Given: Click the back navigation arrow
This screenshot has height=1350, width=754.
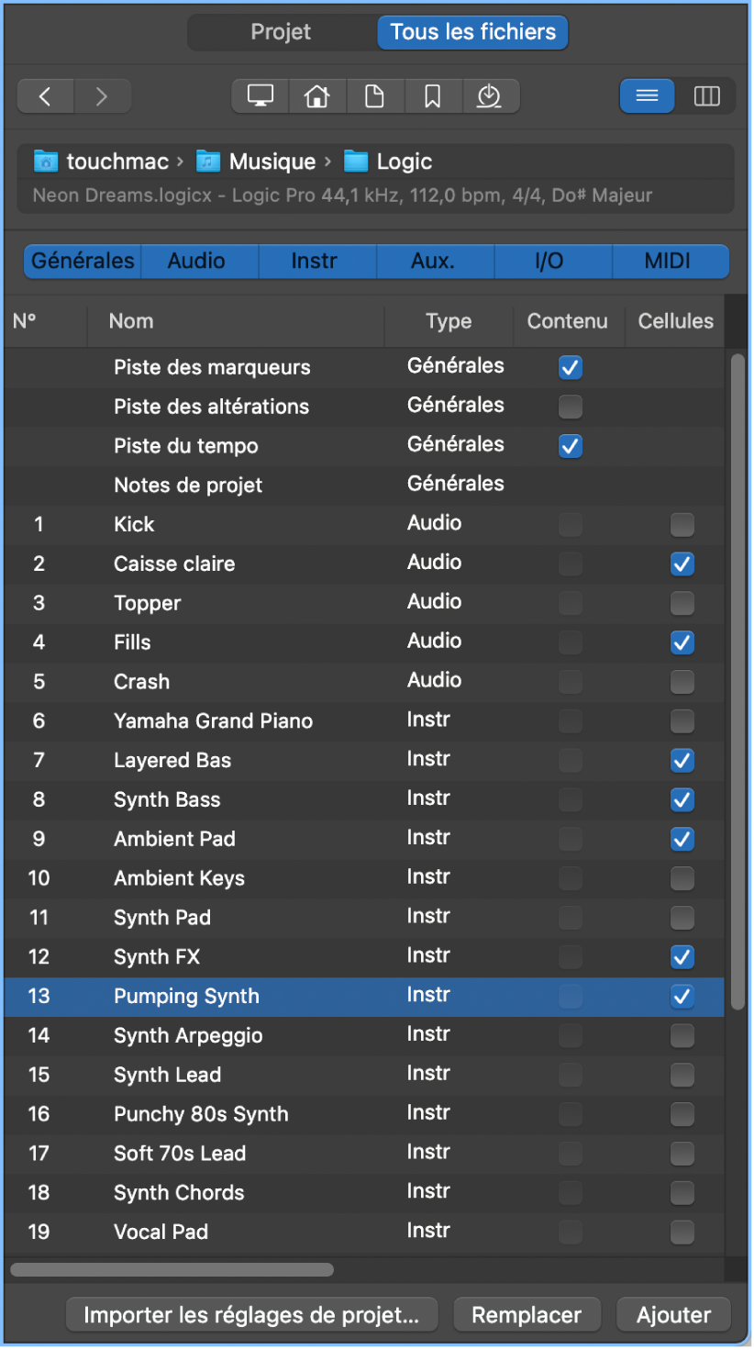Looking at the screenshot, I should (x=45, y=96).
